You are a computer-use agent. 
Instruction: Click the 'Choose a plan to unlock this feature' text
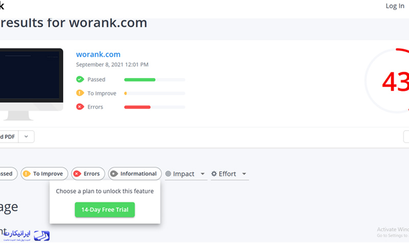coord(105,191)
